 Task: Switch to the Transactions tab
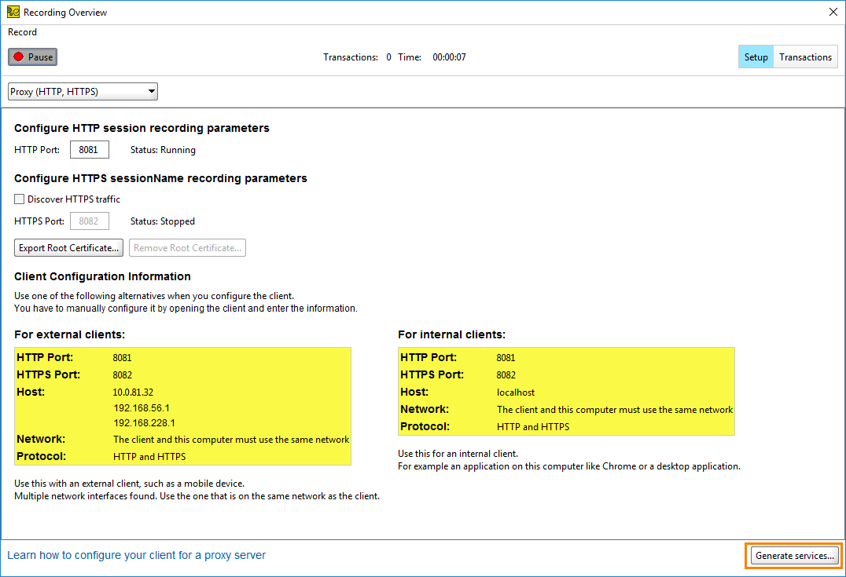coord(805,57)
